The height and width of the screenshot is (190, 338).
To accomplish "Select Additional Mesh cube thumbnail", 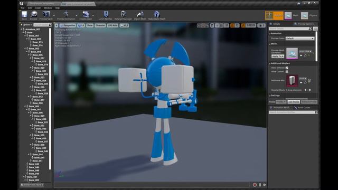I will [292, 80].
